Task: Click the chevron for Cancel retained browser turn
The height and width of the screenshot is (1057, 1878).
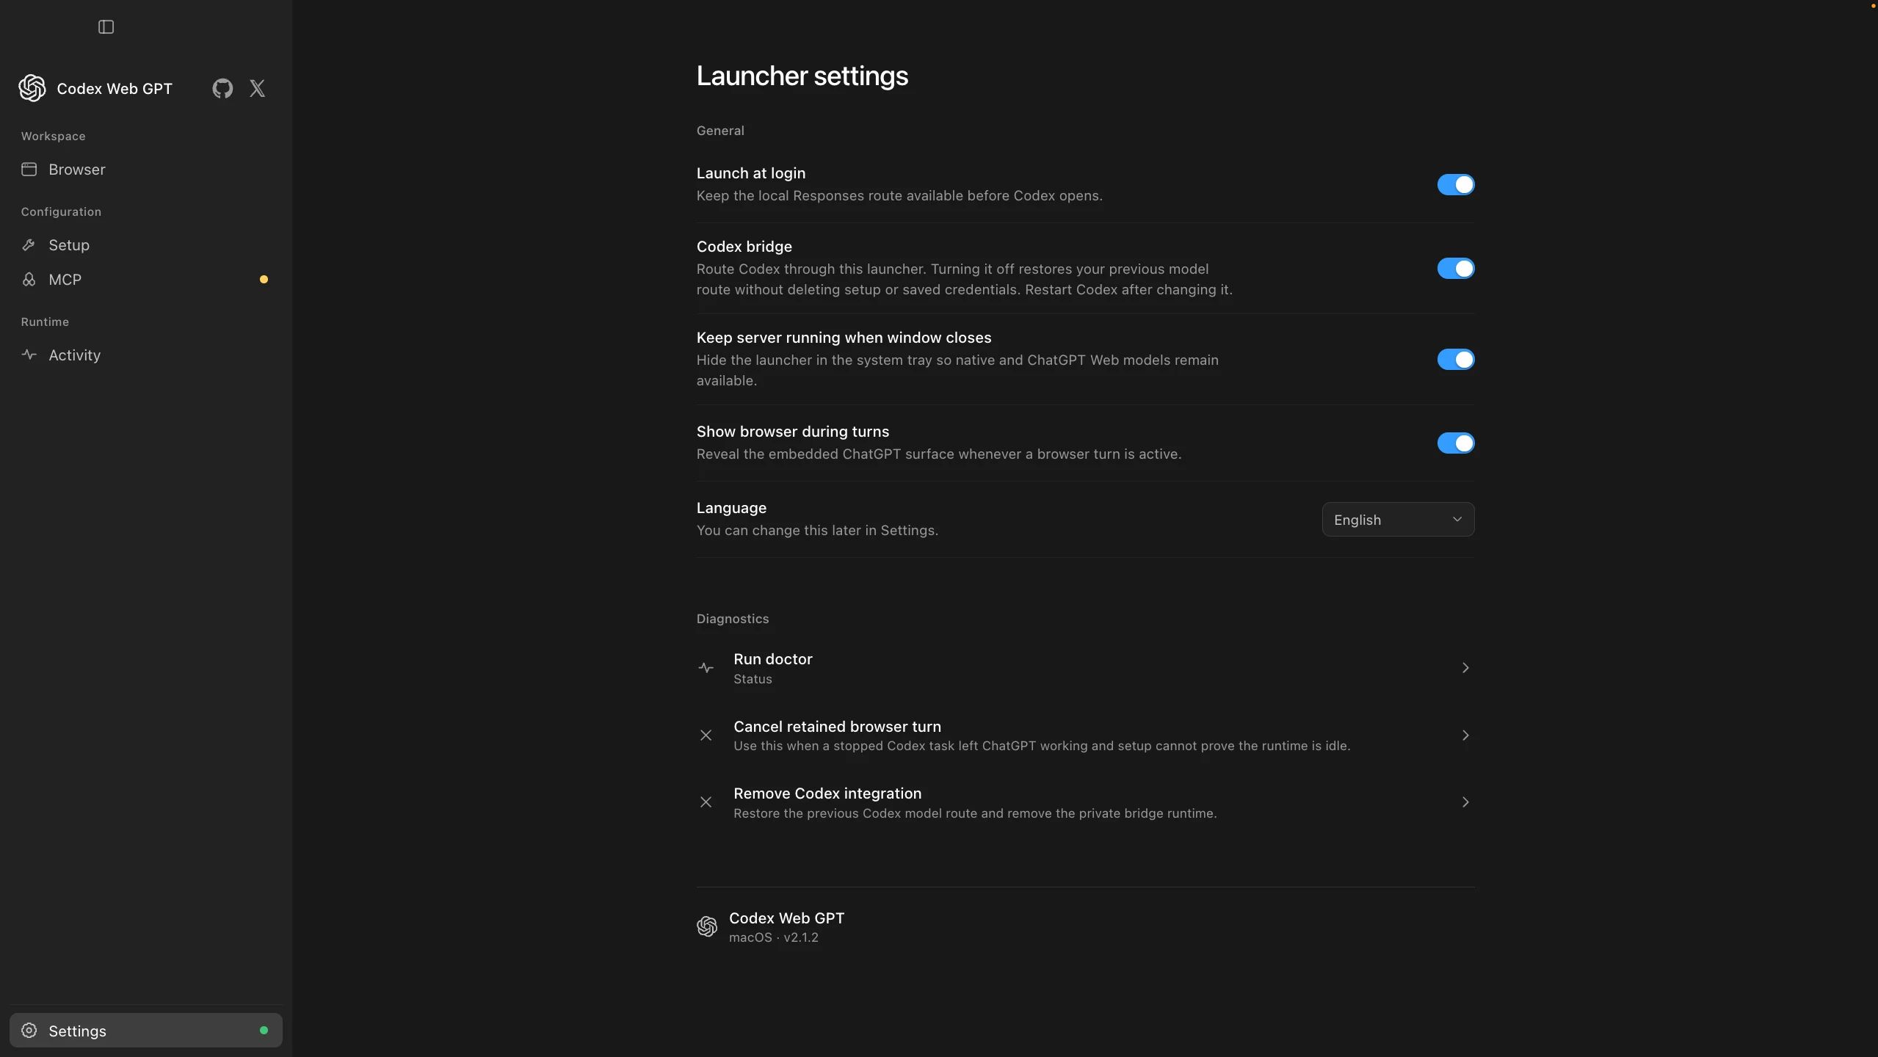Action: tap(1465, 735)
